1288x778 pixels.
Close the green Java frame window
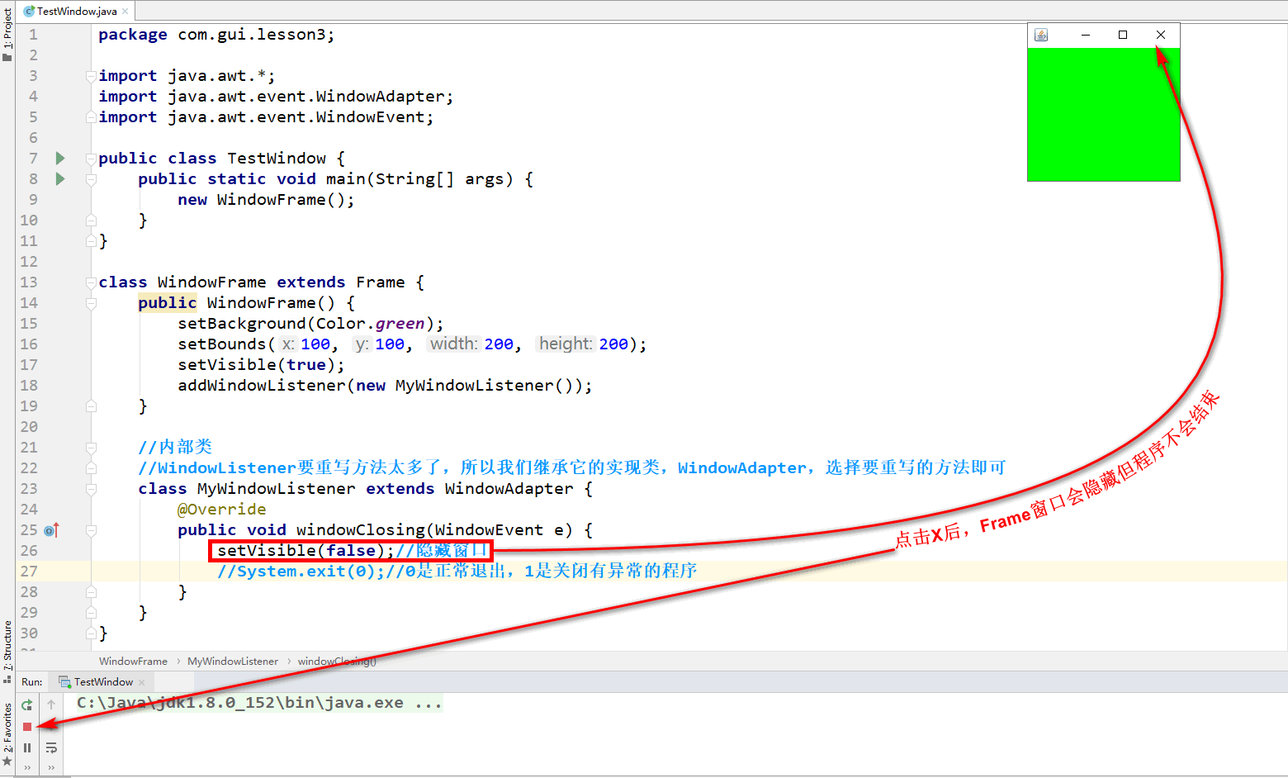(x=1161, y=35)
